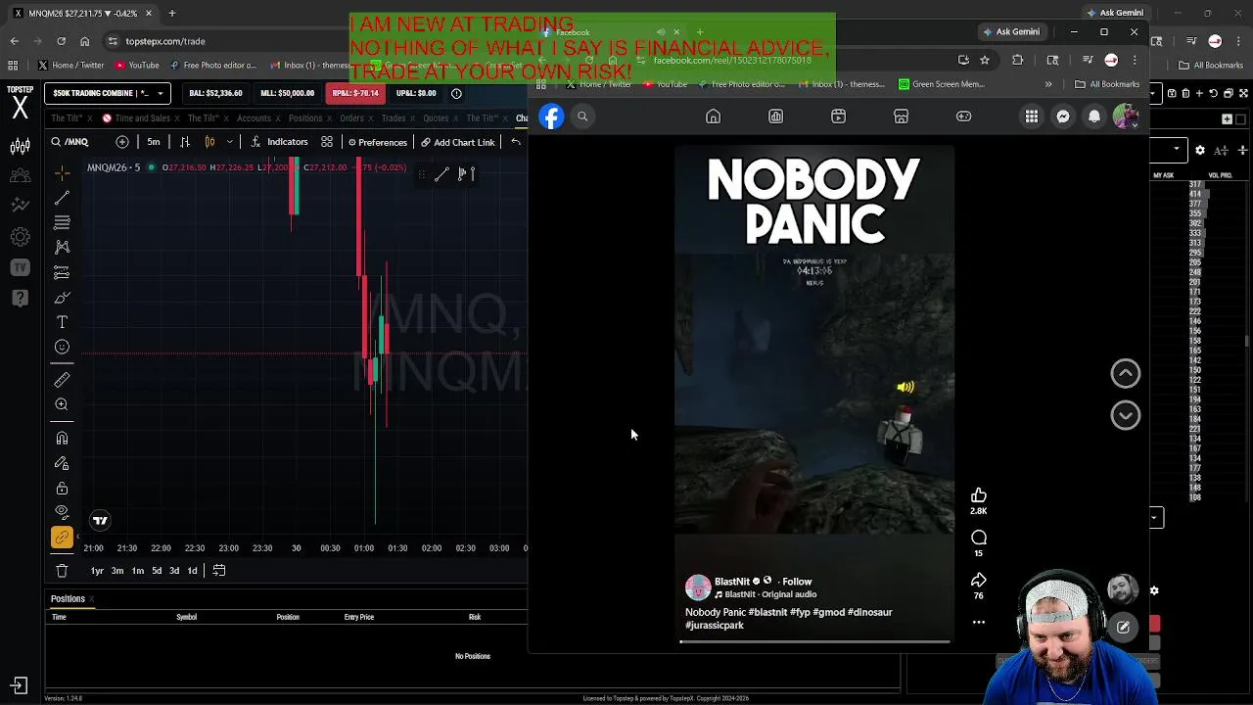The image size is (1253, 705).
Task: Go to next reel with down arrow
Action: click(1126, 415)
